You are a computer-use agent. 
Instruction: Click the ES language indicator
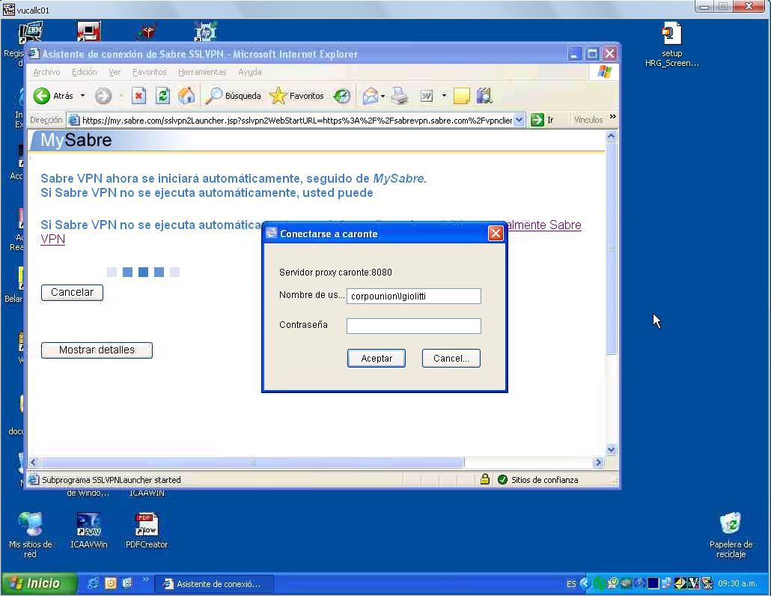click(x=571, y=584)
